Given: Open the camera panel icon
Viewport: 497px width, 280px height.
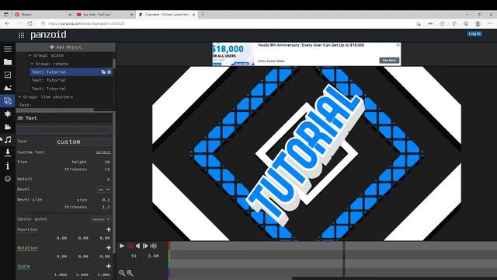Looking at the screenshot, I should 8,127.
